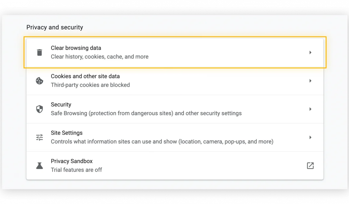This screenshot has width=349, height=204.
Task: Open the Privacy Sandbox title
Action: [x=72, y=161]
